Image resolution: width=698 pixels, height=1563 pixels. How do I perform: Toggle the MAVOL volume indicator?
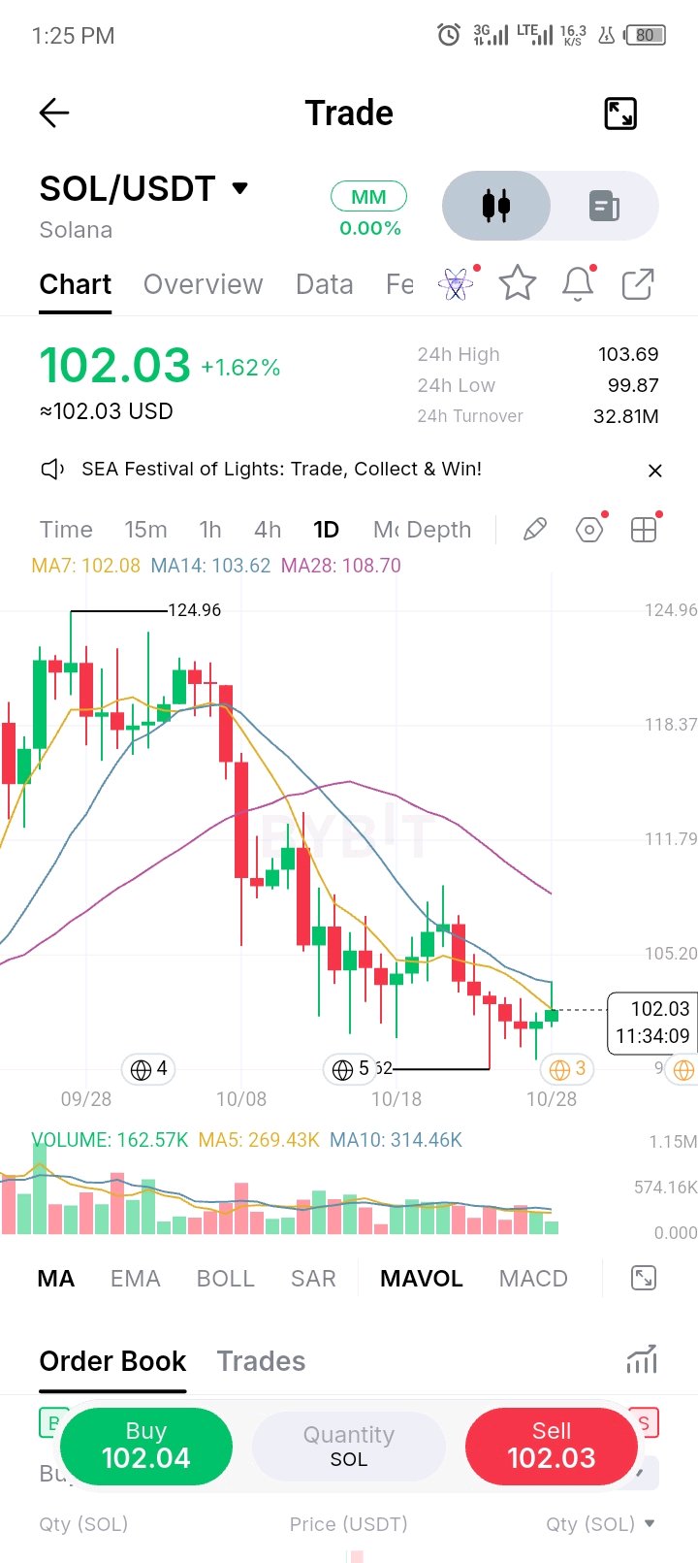click(x=422, y=1279)
